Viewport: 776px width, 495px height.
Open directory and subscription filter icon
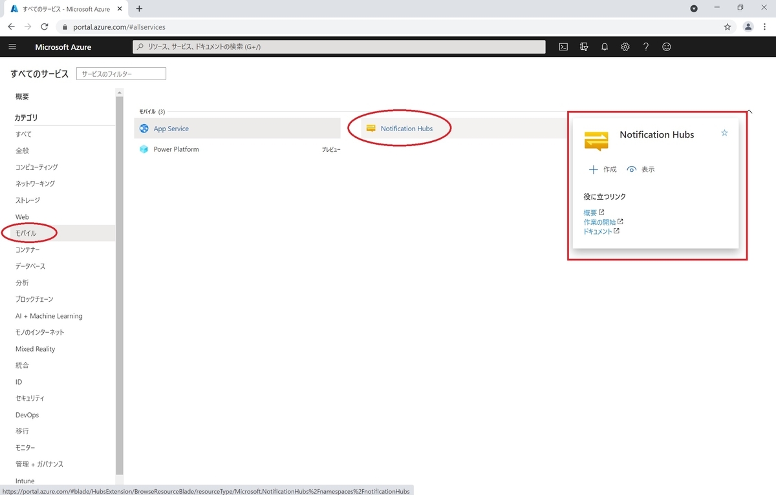[584, 47]
